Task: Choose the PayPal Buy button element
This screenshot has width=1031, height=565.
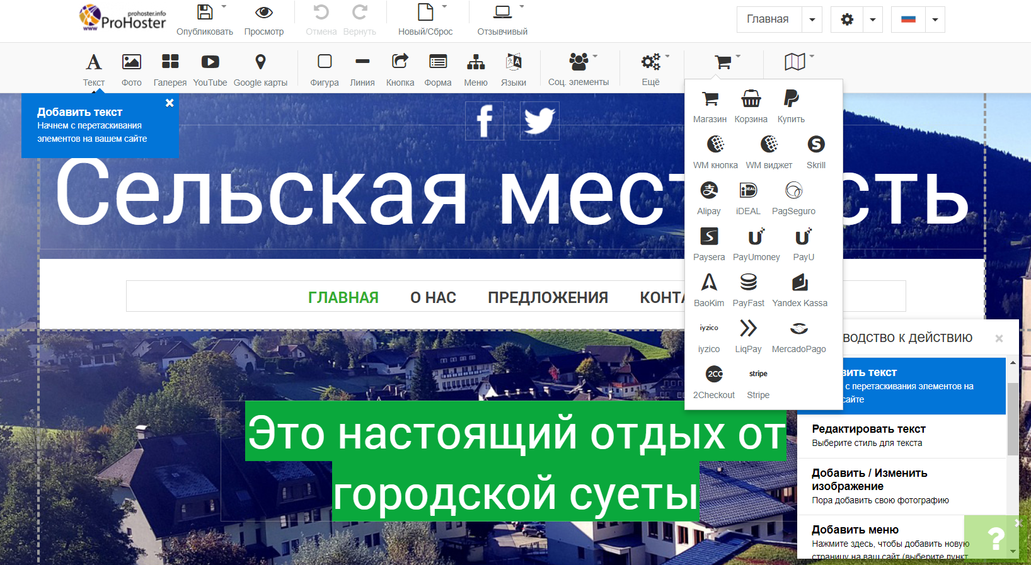Action: coord(791,106)
